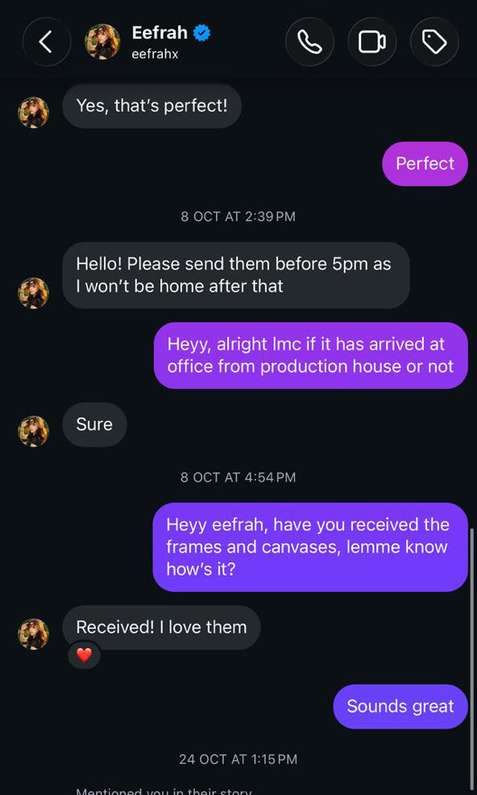Select the "Sounds great" message bubble
This screenshot has height=795, width=477.
pos(400,707)
